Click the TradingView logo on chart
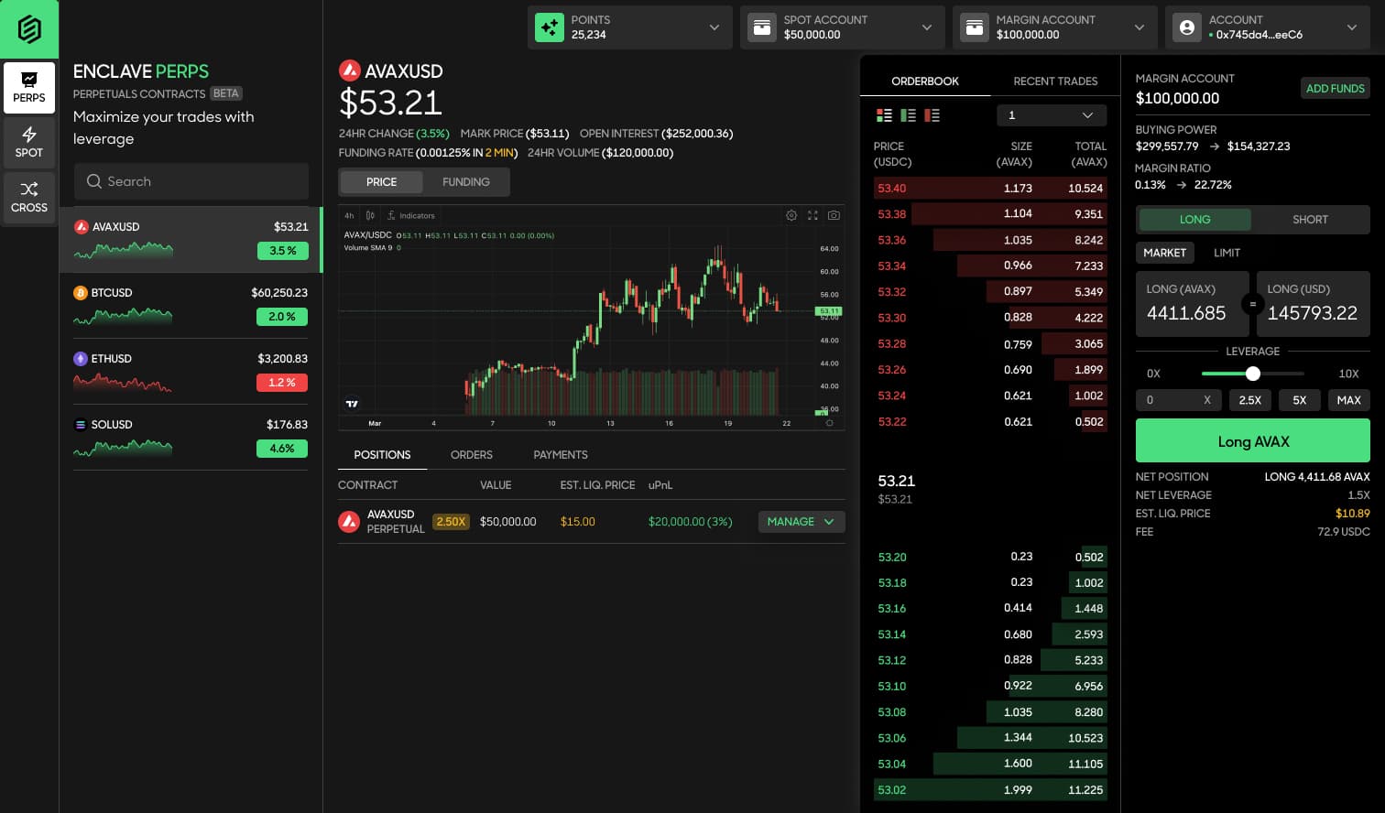 pyautogui.click(x=352, y=403)
